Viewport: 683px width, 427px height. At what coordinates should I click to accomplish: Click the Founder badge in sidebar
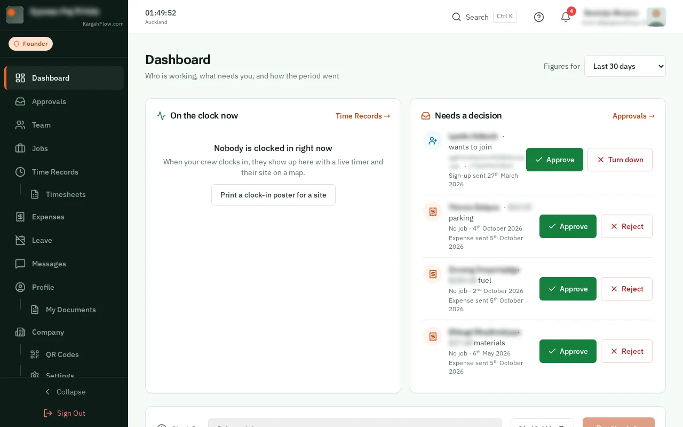(x=30, y=44)
